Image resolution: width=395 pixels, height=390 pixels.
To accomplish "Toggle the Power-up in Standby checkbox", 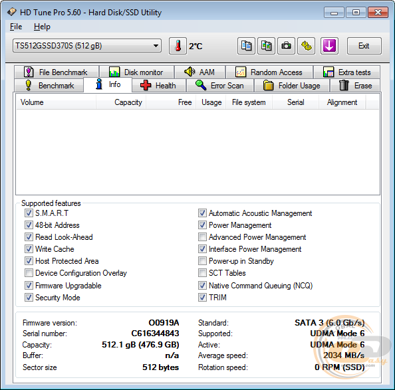I will coord(202,260).
